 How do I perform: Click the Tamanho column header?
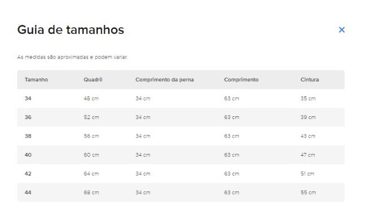(36, 80)
